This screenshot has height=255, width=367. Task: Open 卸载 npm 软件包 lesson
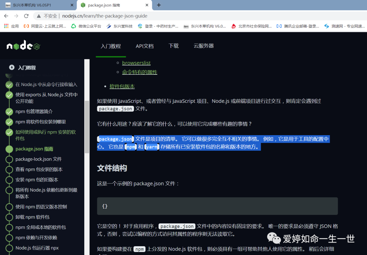[x=33, y=217]
